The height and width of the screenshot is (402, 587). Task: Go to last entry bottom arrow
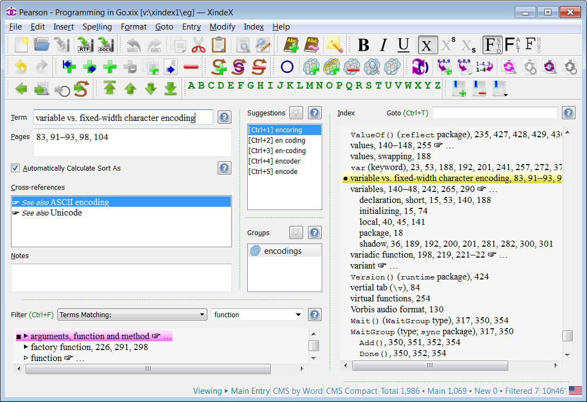coord(171,89)
